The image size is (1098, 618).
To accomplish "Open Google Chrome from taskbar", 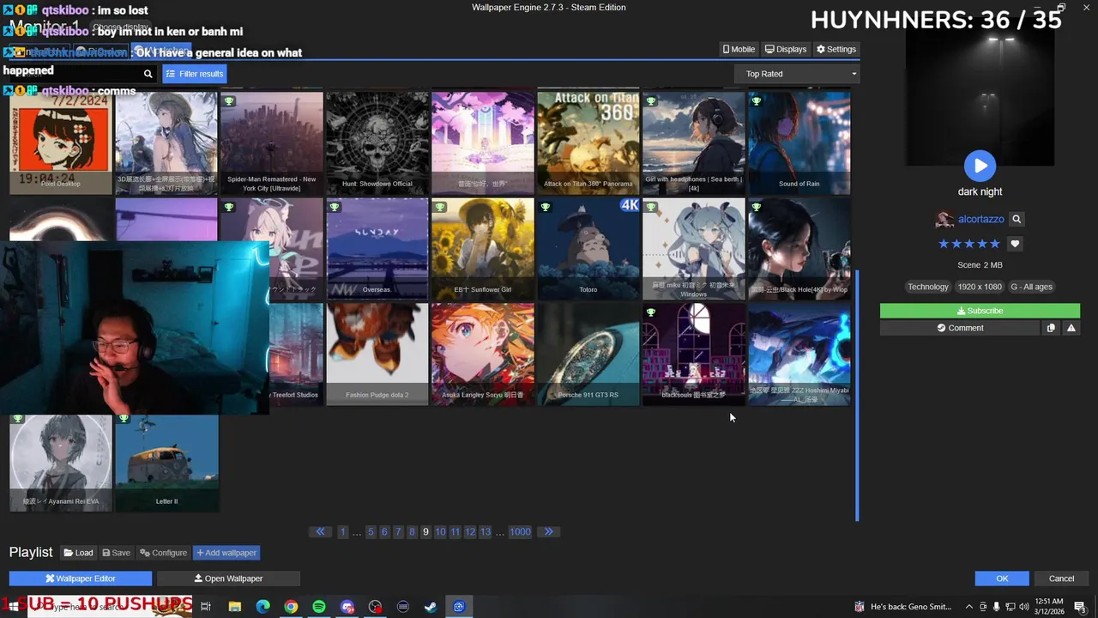I will (x=291, y=607).
